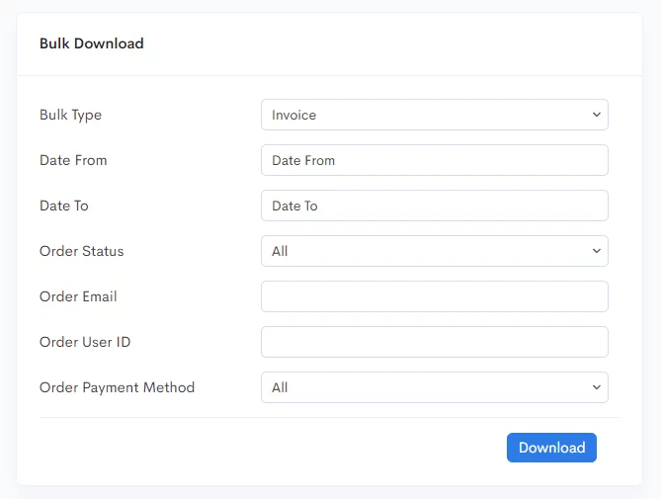This screenshot has height=499, width=662.
Task: Expand the Order Status dropdown
Action: click(x=435, y=251)
